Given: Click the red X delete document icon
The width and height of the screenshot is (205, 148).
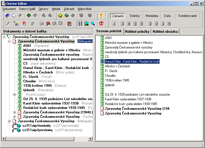Looking at the screenshot, I should pyautogui.click(x=24, y=24).
